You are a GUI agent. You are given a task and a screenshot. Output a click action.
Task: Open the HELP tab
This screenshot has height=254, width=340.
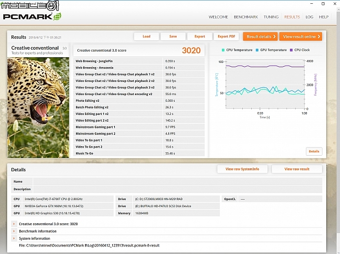323,17
